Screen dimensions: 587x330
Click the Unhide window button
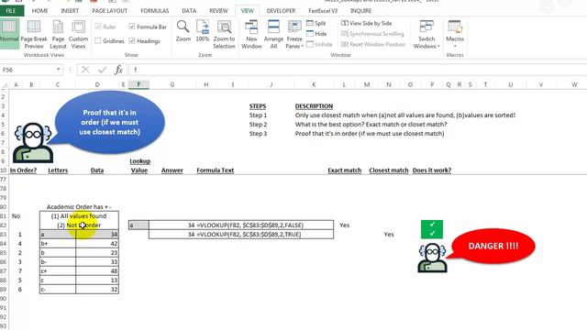point(319,44)
